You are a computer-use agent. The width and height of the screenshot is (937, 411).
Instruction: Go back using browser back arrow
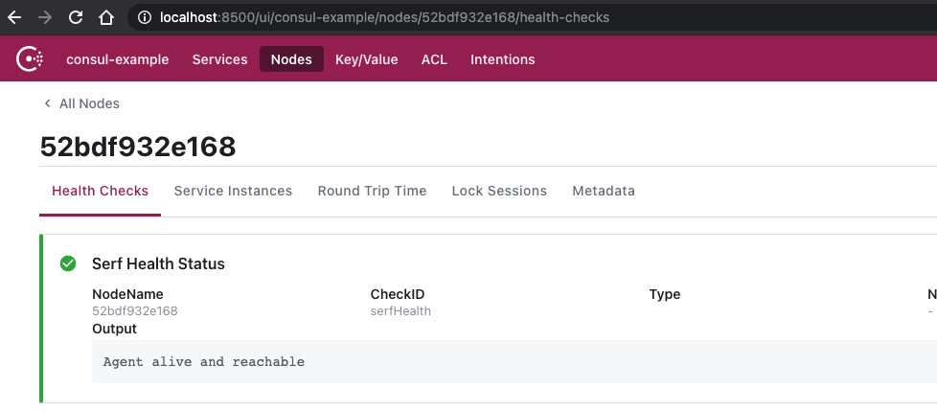(14, 17)
